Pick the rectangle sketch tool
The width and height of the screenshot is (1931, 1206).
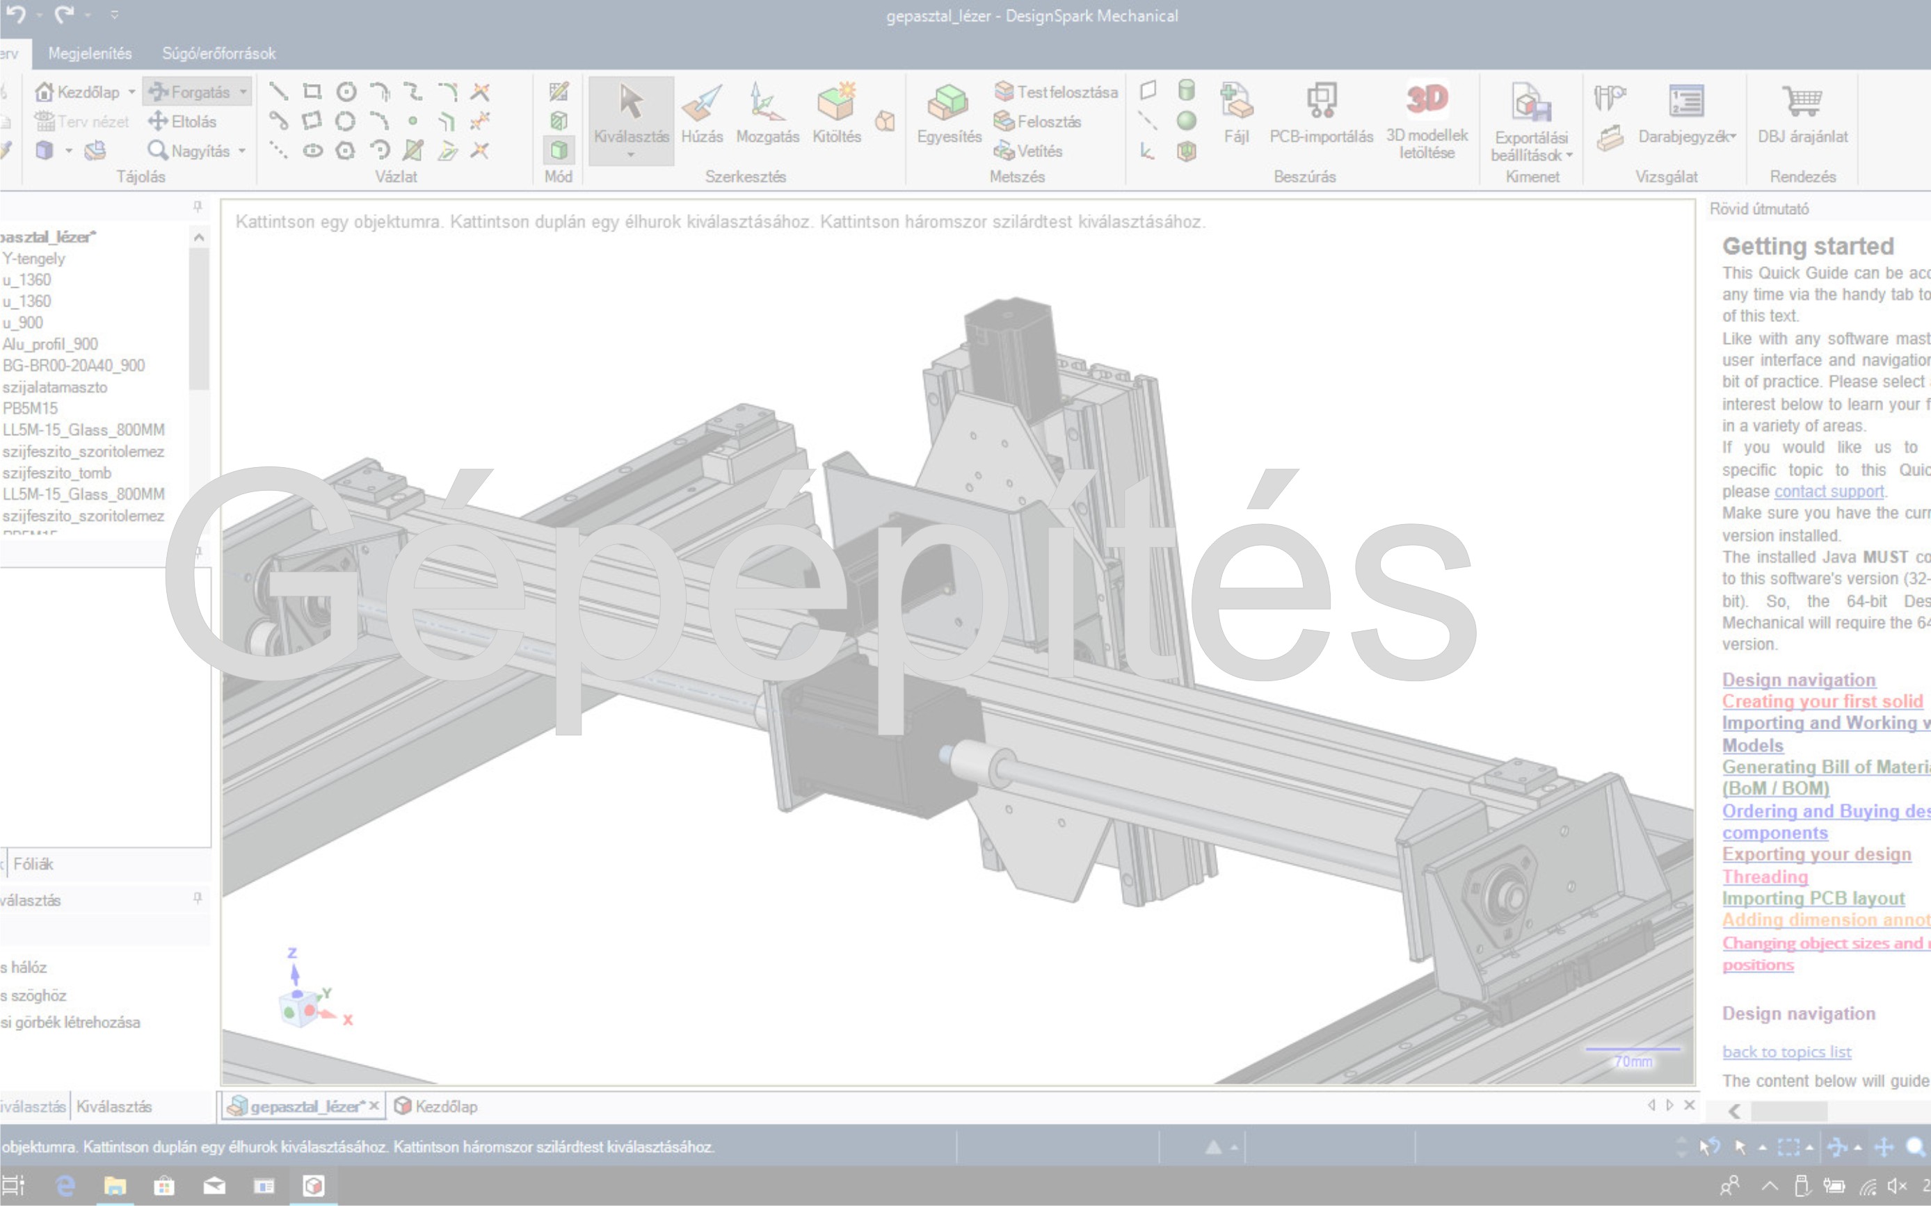(x=312, y=92)
